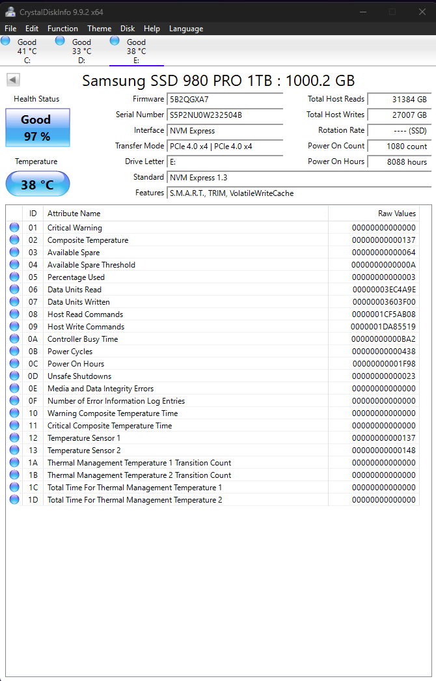Click raw value 0000003EC4A9E
Screen dimensions: 436x681
click(x=384, y=289)
